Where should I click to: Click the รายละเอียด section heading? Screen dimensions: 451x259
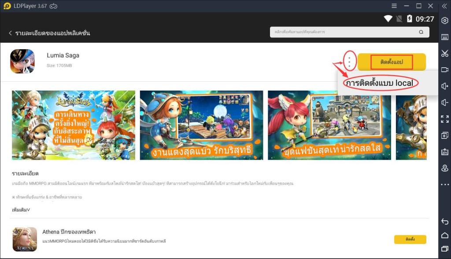pos(25,173)
